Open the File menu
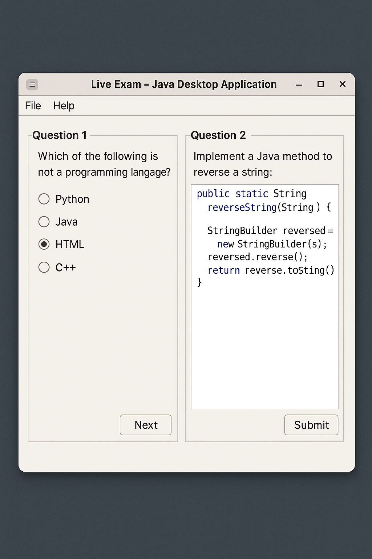Screen dimensions: 372x559 point(32,106)
